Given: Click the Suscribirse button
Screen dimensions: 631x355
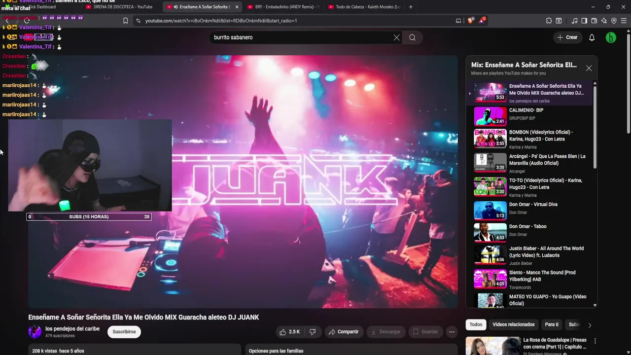Looking at the screenshot, I should [124, 332].
